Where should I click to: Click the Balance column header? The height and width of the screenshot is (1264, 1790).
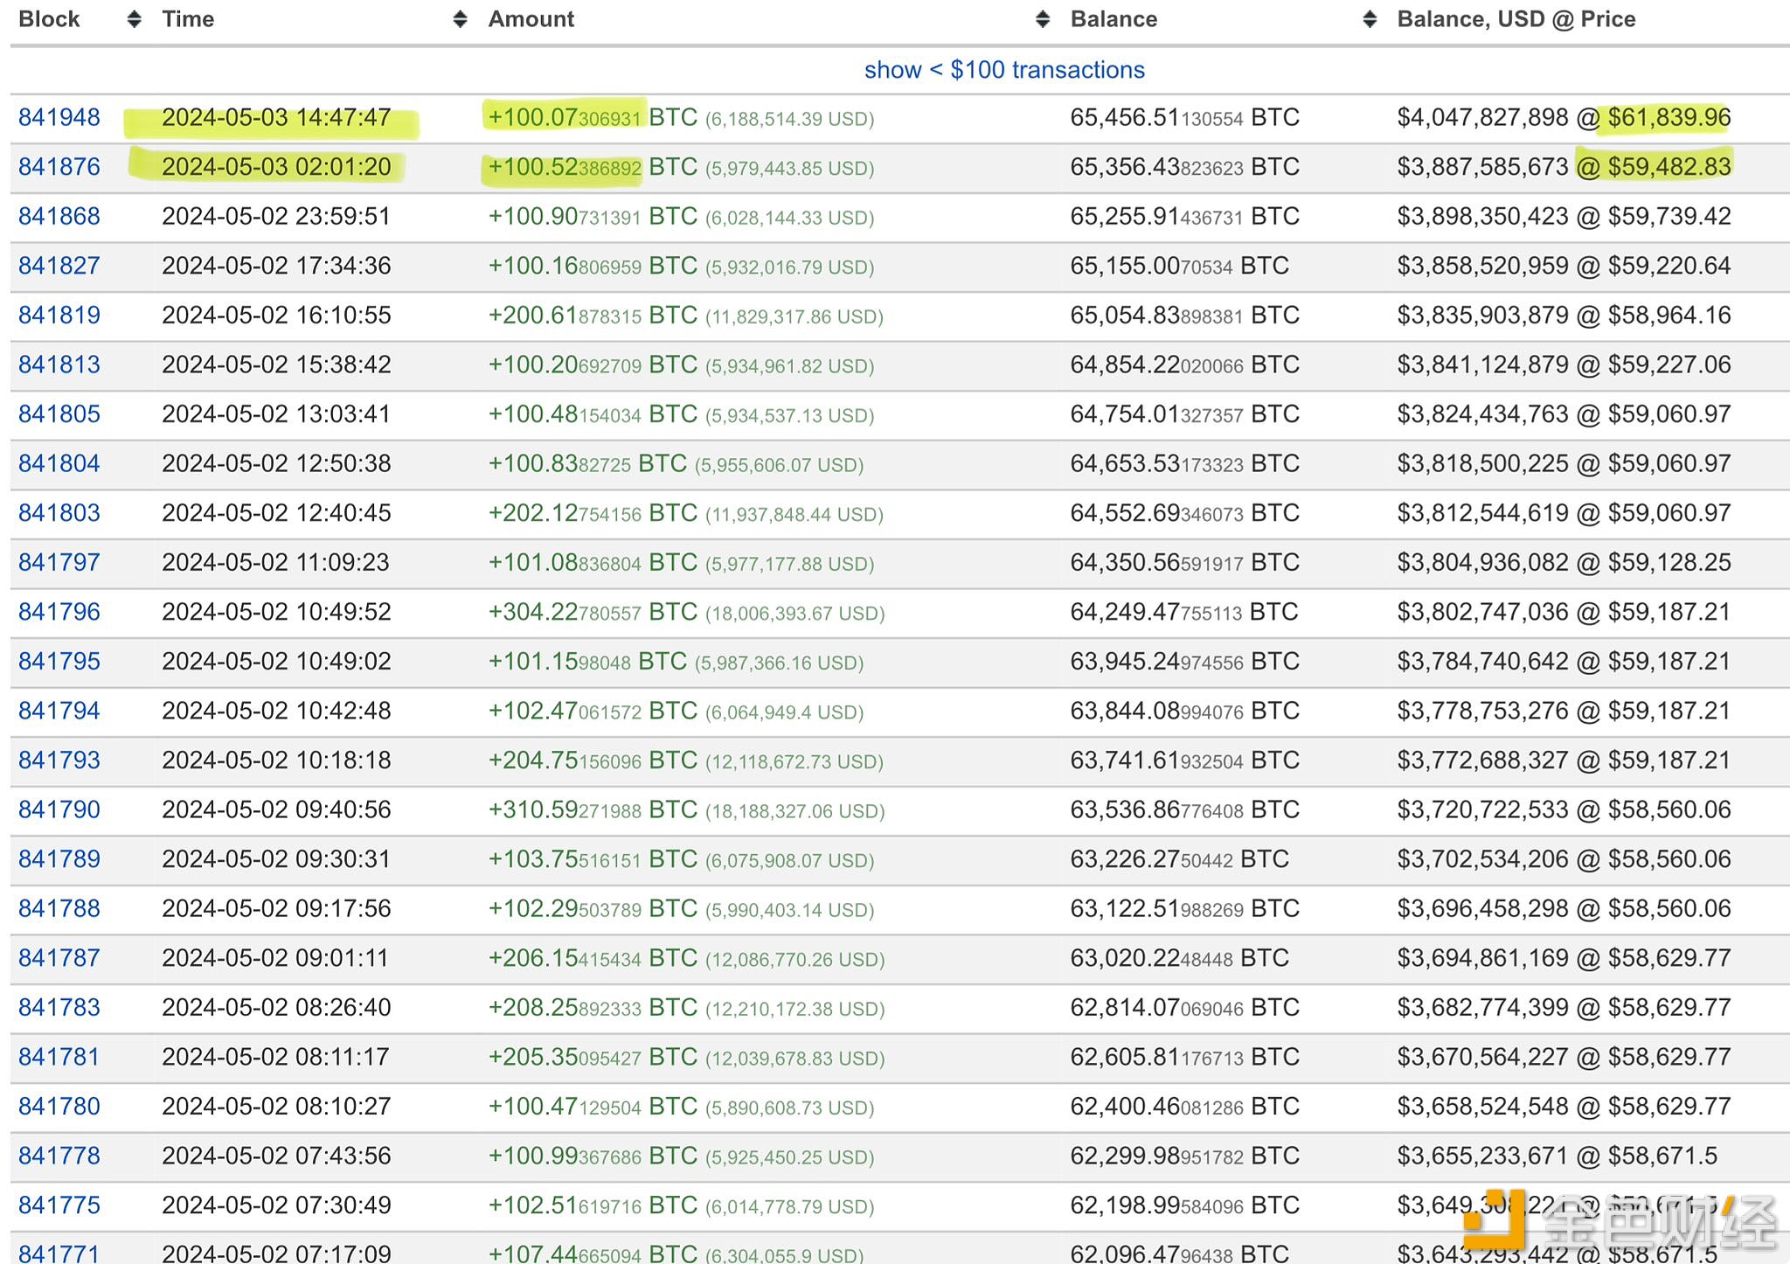click(x=1114, y=19)
